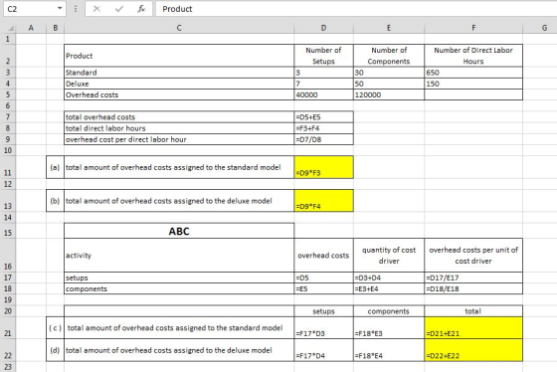
Task: Click the cell with formula =F17*D4
Action: pyautogui.click(x=323, y=350)
